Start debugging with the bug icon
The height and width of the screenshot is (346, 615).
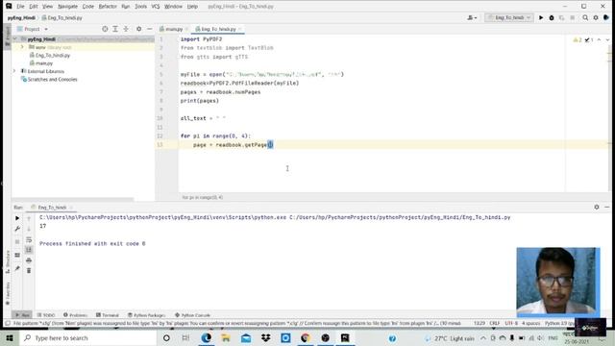pyautogui.click(x=552, y=17)
